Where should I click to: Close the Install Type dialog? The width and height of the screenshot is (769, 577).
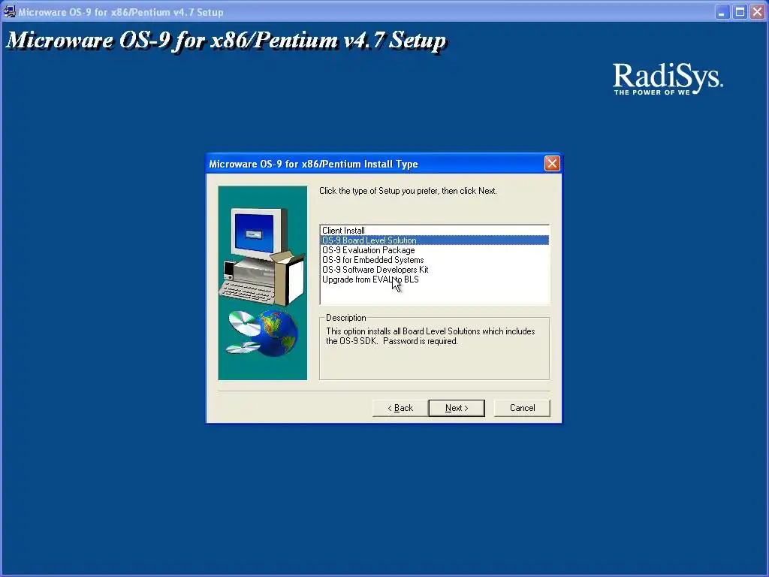[x=552, y=163]
